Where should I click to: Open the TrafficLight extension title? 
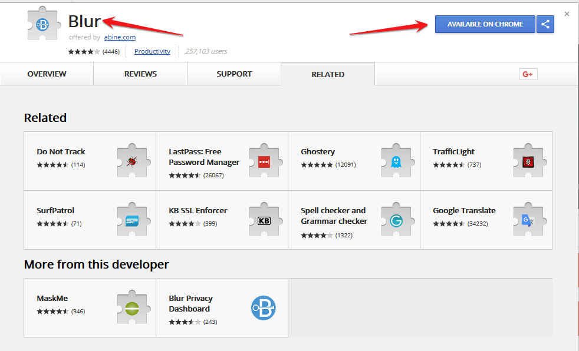(x=453, y=151)
